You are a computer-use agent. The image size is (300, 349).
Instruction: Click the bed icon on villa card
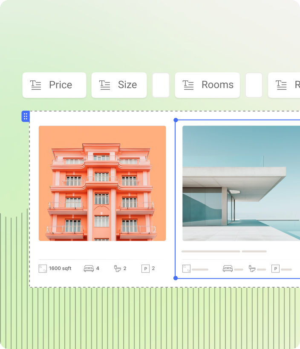[x=228, y=269]
